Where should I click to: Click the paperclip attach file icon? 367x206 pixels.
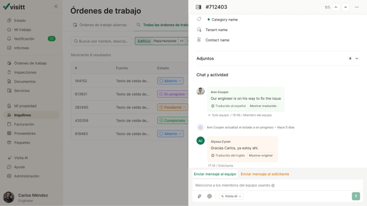click(200, 196)
